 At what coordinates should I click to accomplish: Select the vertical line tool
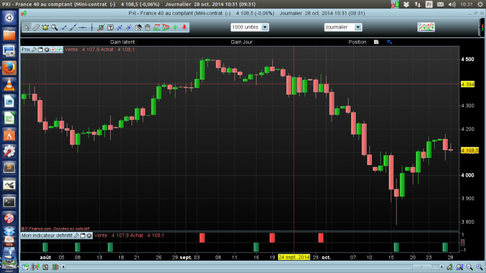point(92,28)
